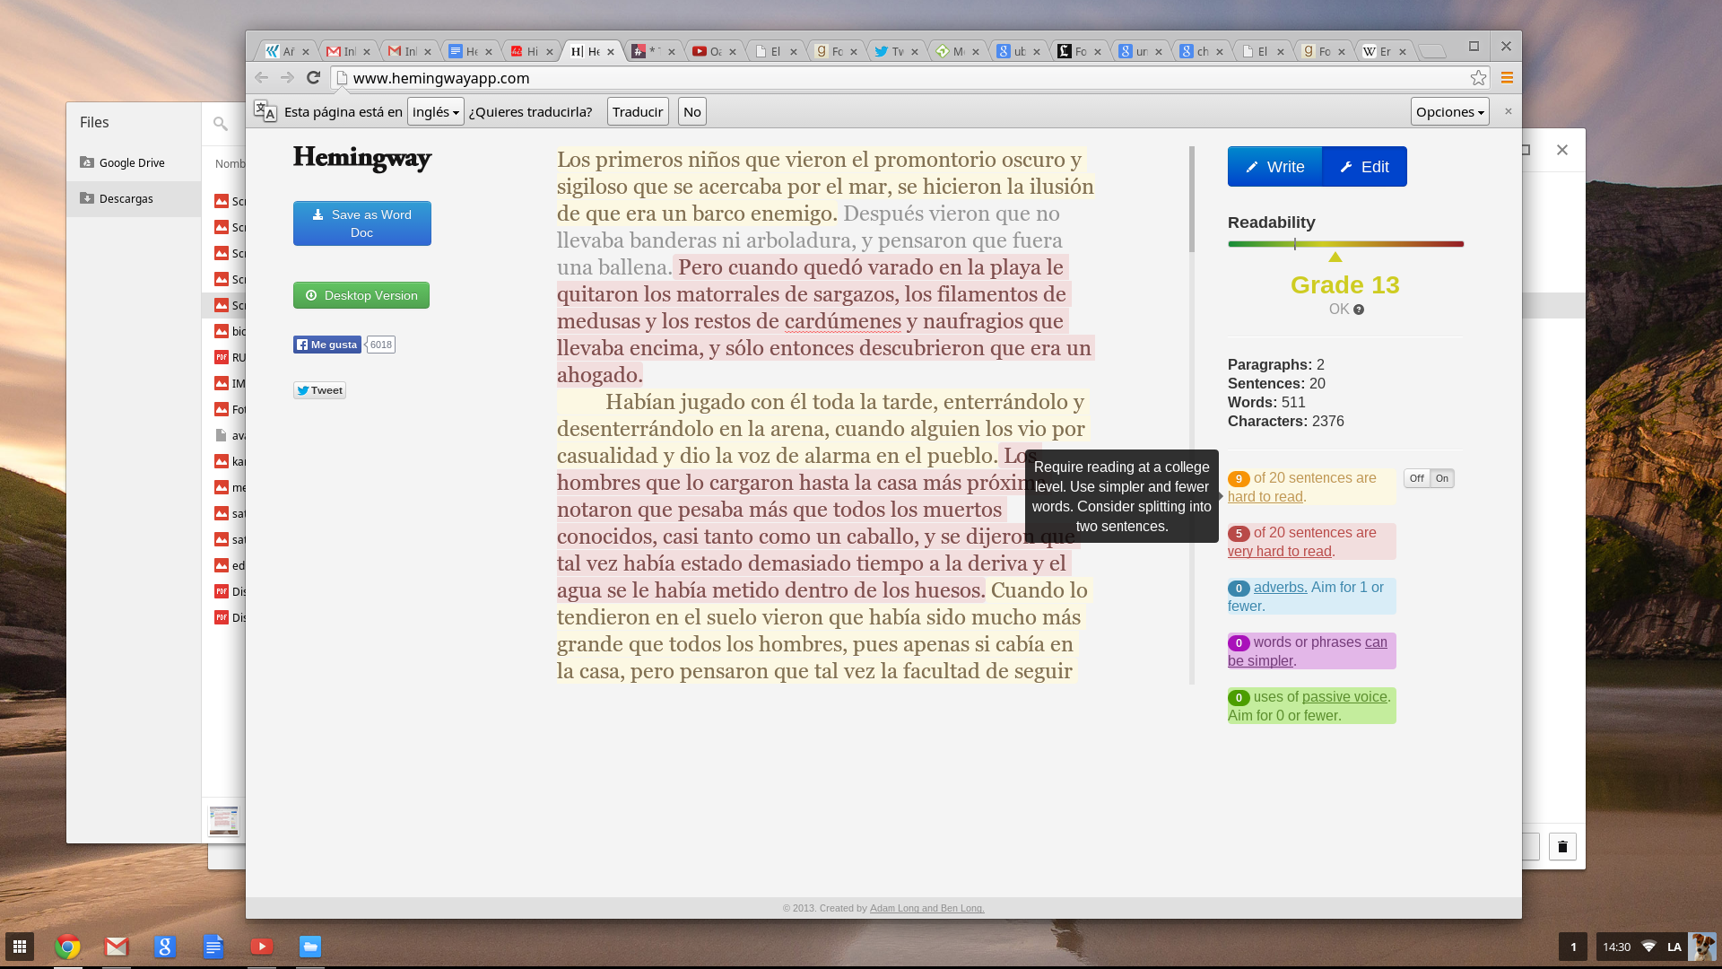Screen dimensions: 1722x969
Task: Go back in browser history
Action: coord(262,78)
